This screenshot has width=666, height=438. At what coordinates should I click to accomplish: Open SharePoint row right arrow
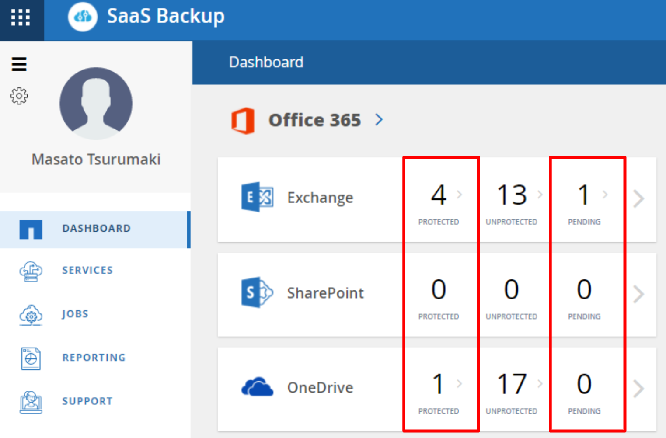point(639,294)
